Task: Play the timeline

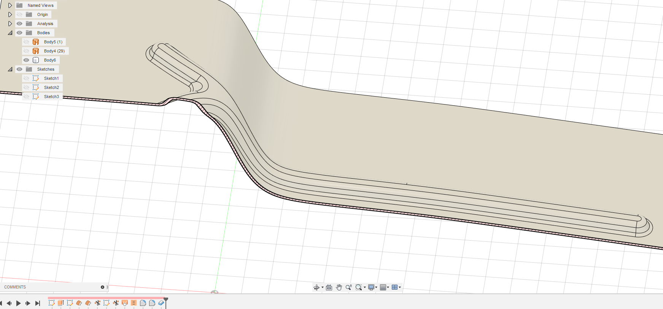Action: click(x=18, y=303)
